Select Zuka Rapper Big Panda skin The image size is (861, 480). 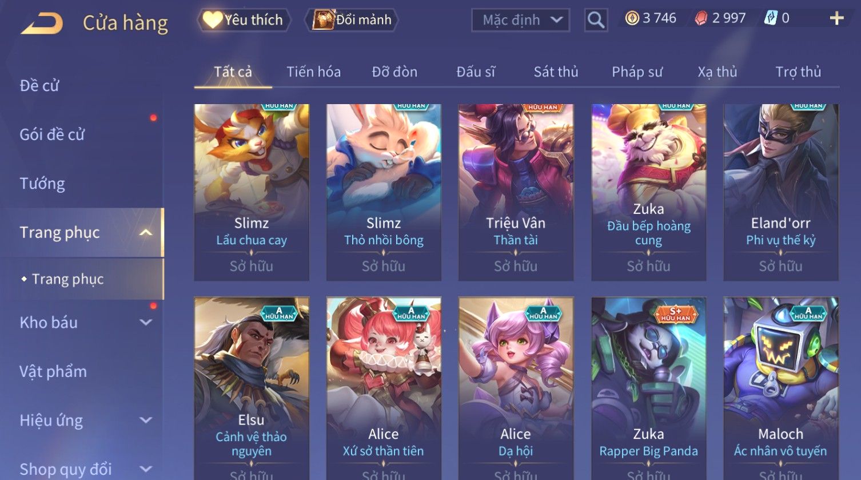648,389
